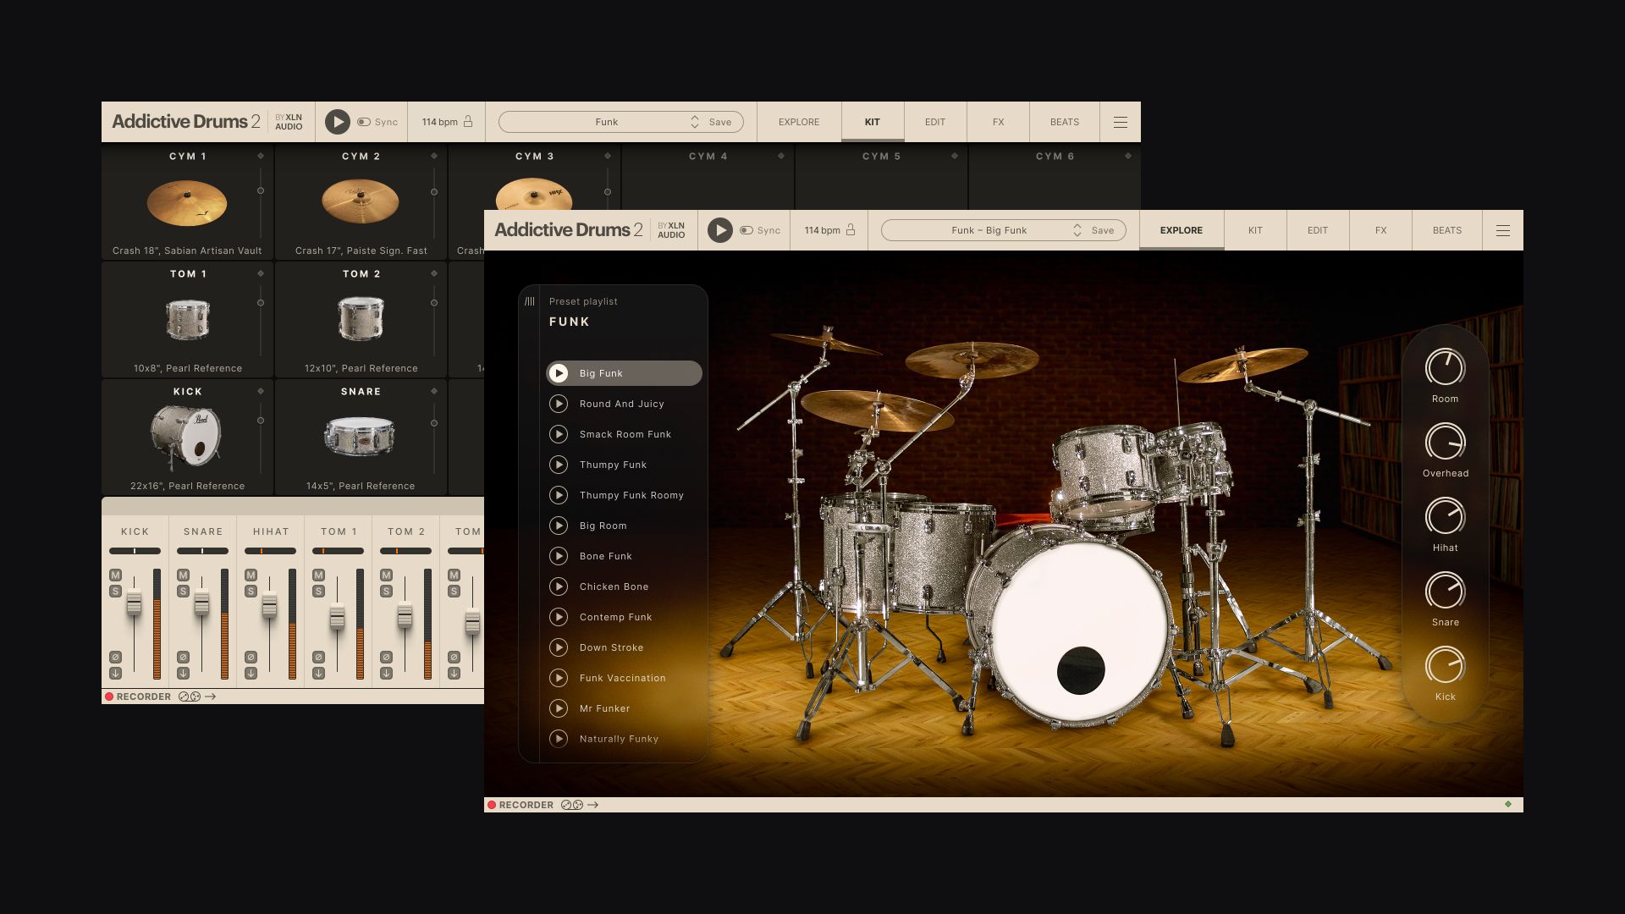Preview Mr Funker preset play icon

559,708
